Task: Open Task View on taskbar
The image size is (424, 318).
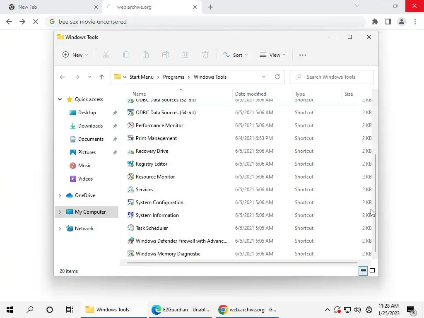Action: click(x=70, y=310)
